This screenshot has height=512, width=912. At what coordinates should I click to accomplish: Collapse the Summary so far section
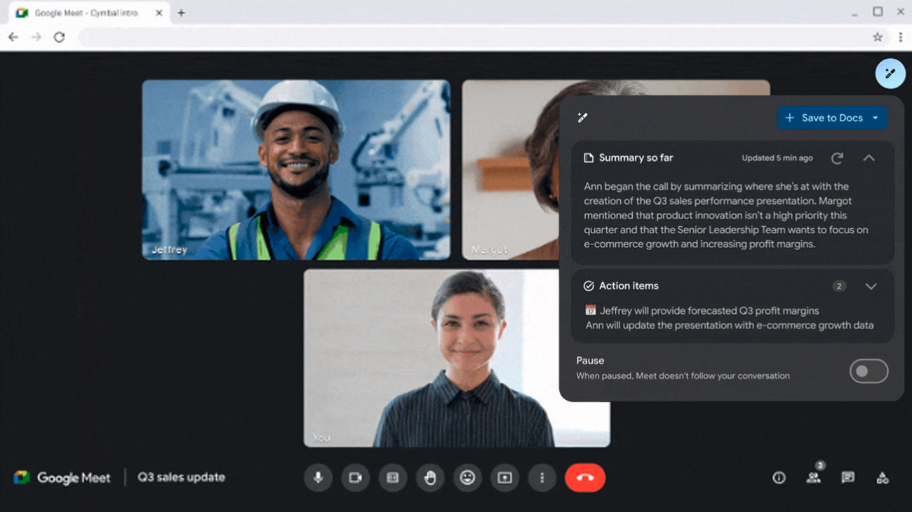tap(869, 158)
